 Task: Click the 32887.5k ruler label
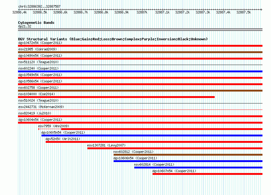coord(244,12)
